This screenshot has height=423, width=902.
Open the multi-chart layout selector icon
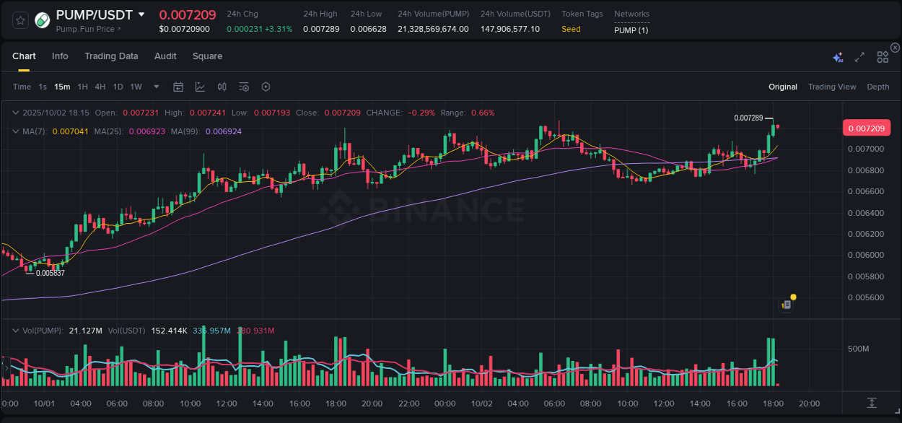coord(883,56)
